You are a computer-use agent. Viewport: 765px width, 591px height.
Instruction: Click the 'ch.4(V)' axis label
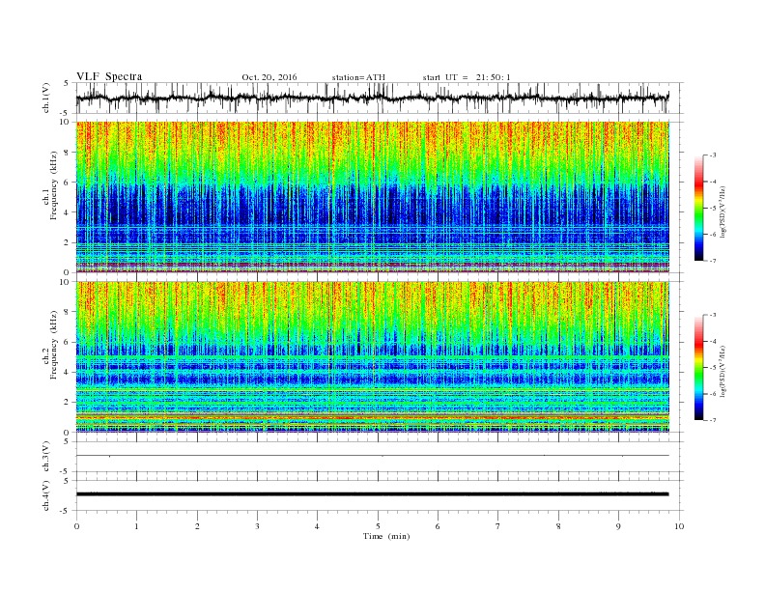tap(46, 495)
